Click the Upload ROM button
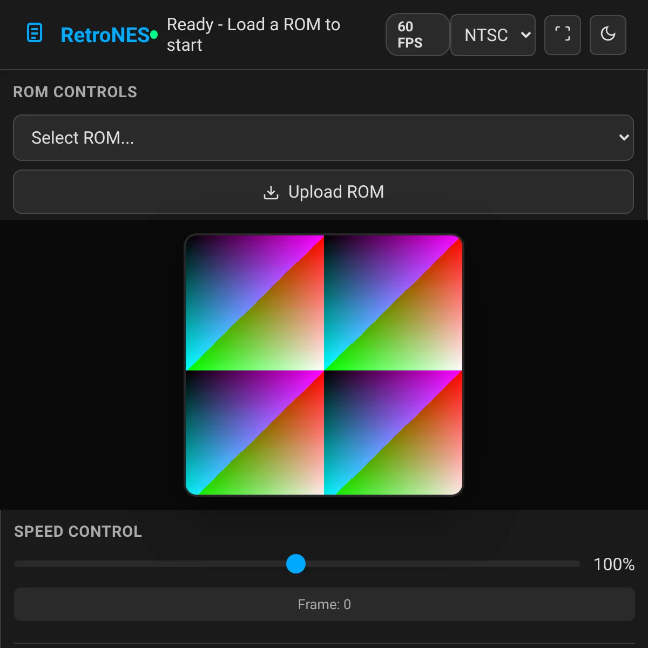 [x=323, y=192]
